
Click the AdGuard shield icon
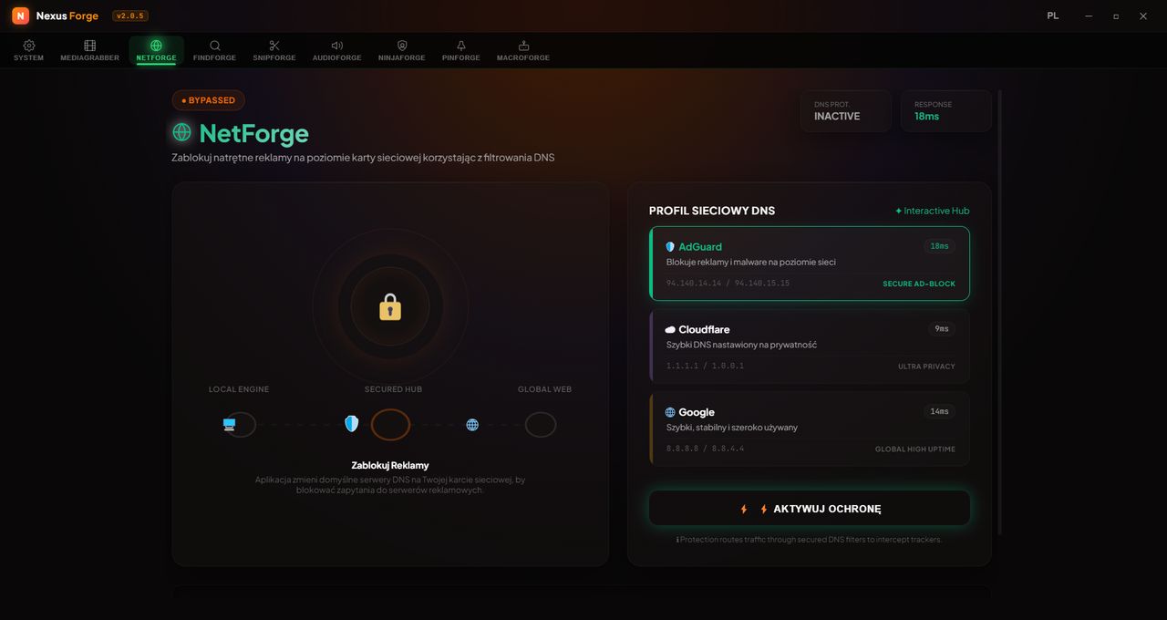[670, 247]
